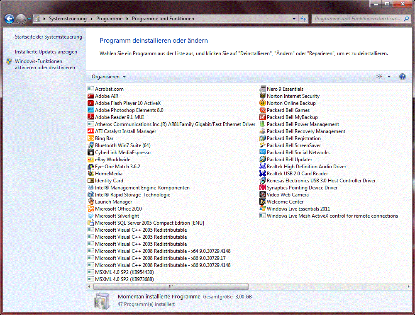Click the horizontal scrollbar thumb
Image resolution: width=415 pixels, height=315 pixels.
click(x=171, y=286)
